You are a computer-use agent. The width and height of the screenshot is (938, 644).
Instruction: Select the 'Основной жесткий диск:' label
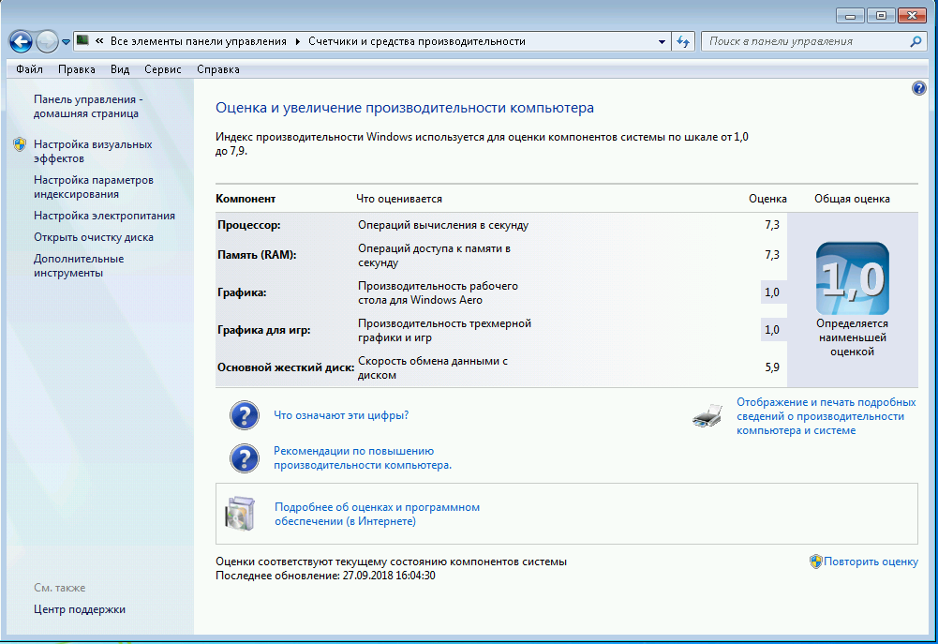click(286, 367)
